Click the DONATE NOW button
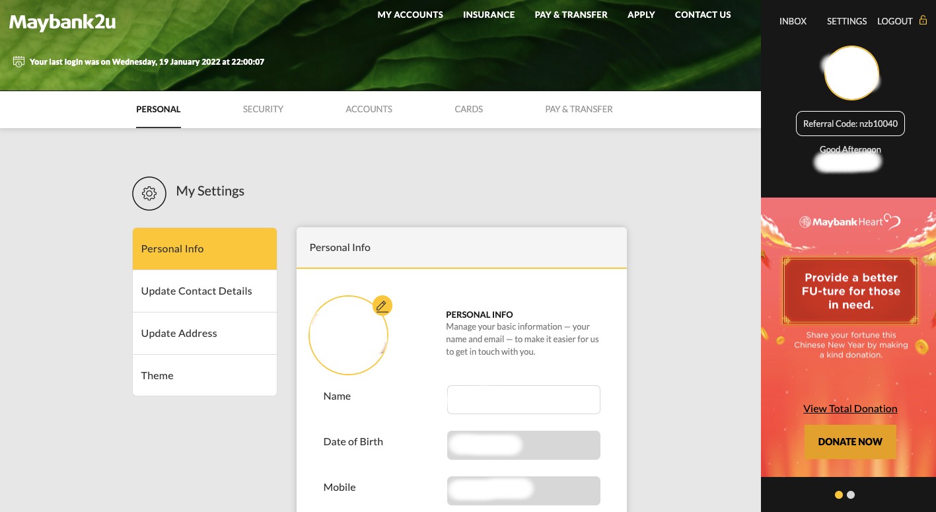 [x=850, y=441]
